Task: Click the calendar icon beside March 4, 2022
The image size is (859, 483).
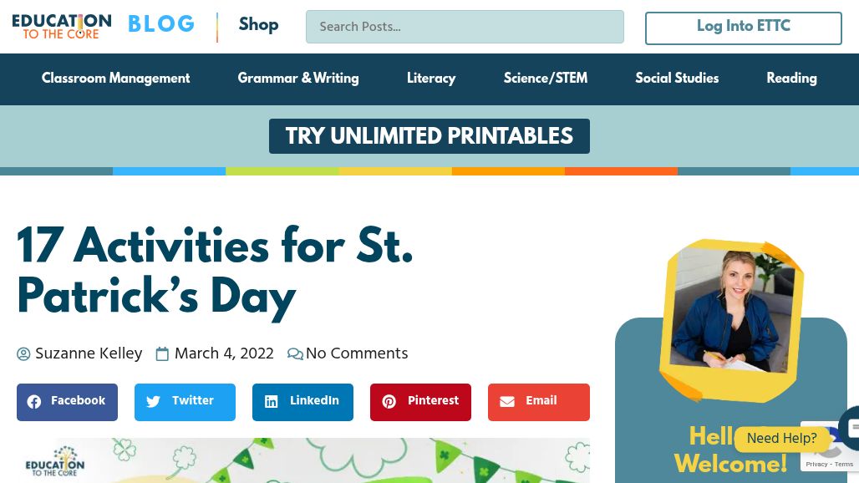Action: (163, 354)
